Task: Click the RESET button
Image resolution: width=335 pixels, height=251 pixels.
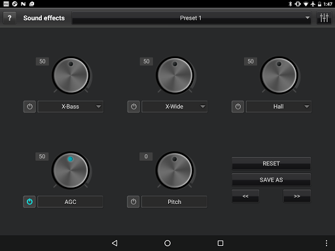Action: click(x=271, y=163)
